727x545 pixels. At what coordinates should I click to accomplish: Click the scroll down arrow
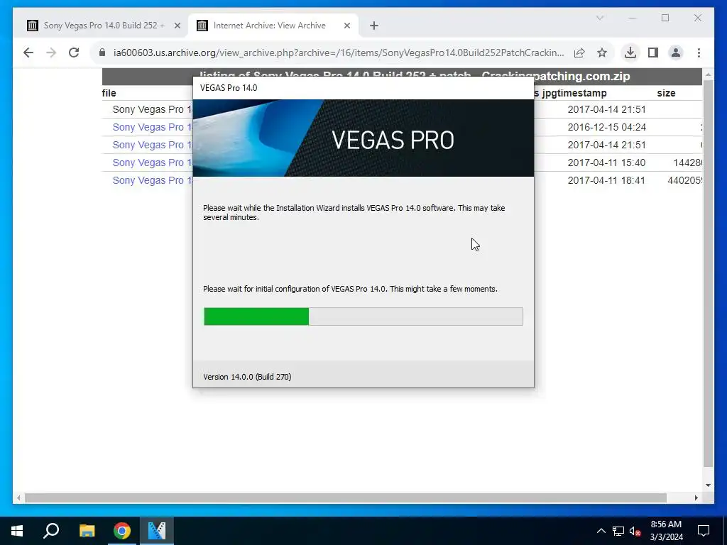[x=708, y=485]
